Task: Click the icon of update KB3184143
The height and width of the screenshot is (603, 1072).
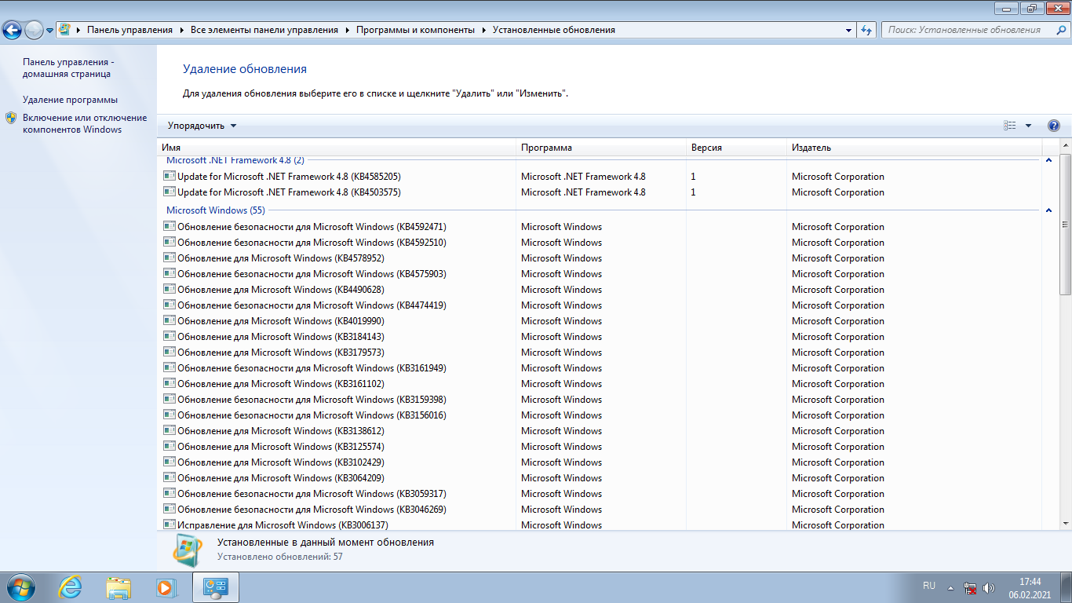Action: [x=169, y=336]
